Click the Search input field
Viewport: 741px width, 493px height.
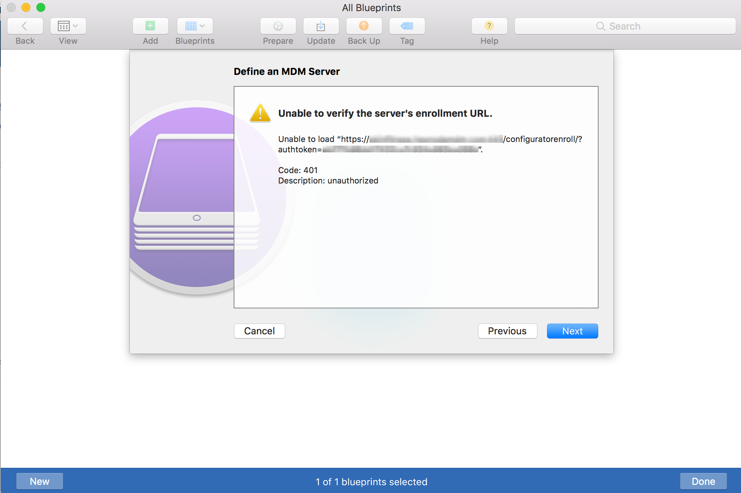click(x=625, y=26)
